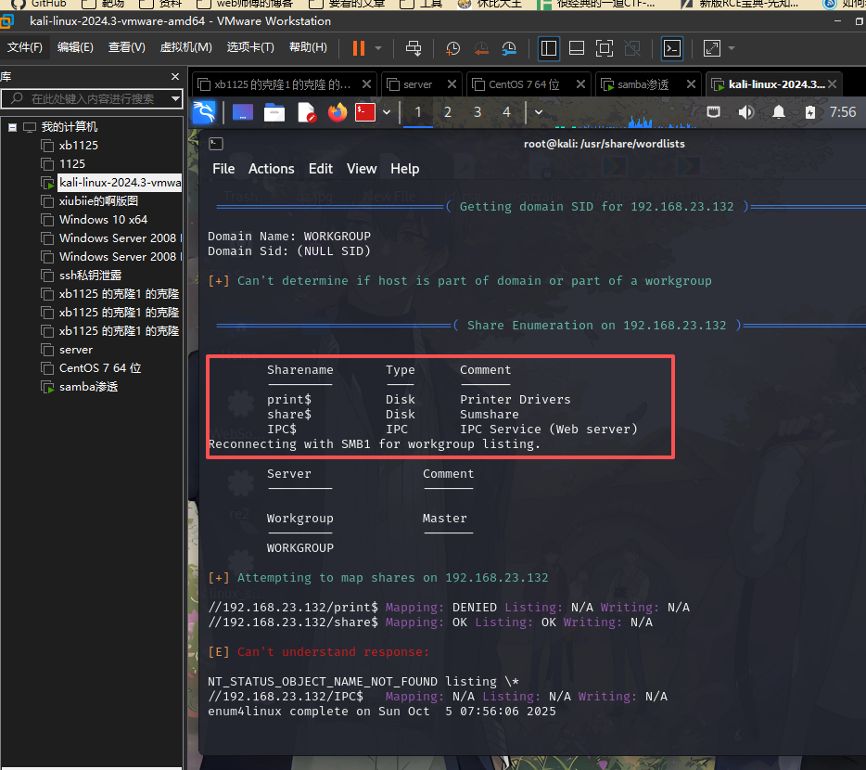
Task: Click the notification bell in Kali panel
Action: 779,112
